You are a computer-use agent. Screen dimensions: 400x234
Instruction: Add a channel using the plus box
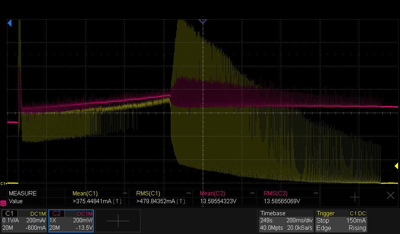[118, 220]
